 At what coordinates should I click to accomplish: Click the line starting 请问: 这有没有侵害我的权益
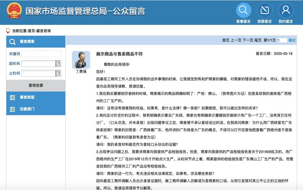[177, 108]
